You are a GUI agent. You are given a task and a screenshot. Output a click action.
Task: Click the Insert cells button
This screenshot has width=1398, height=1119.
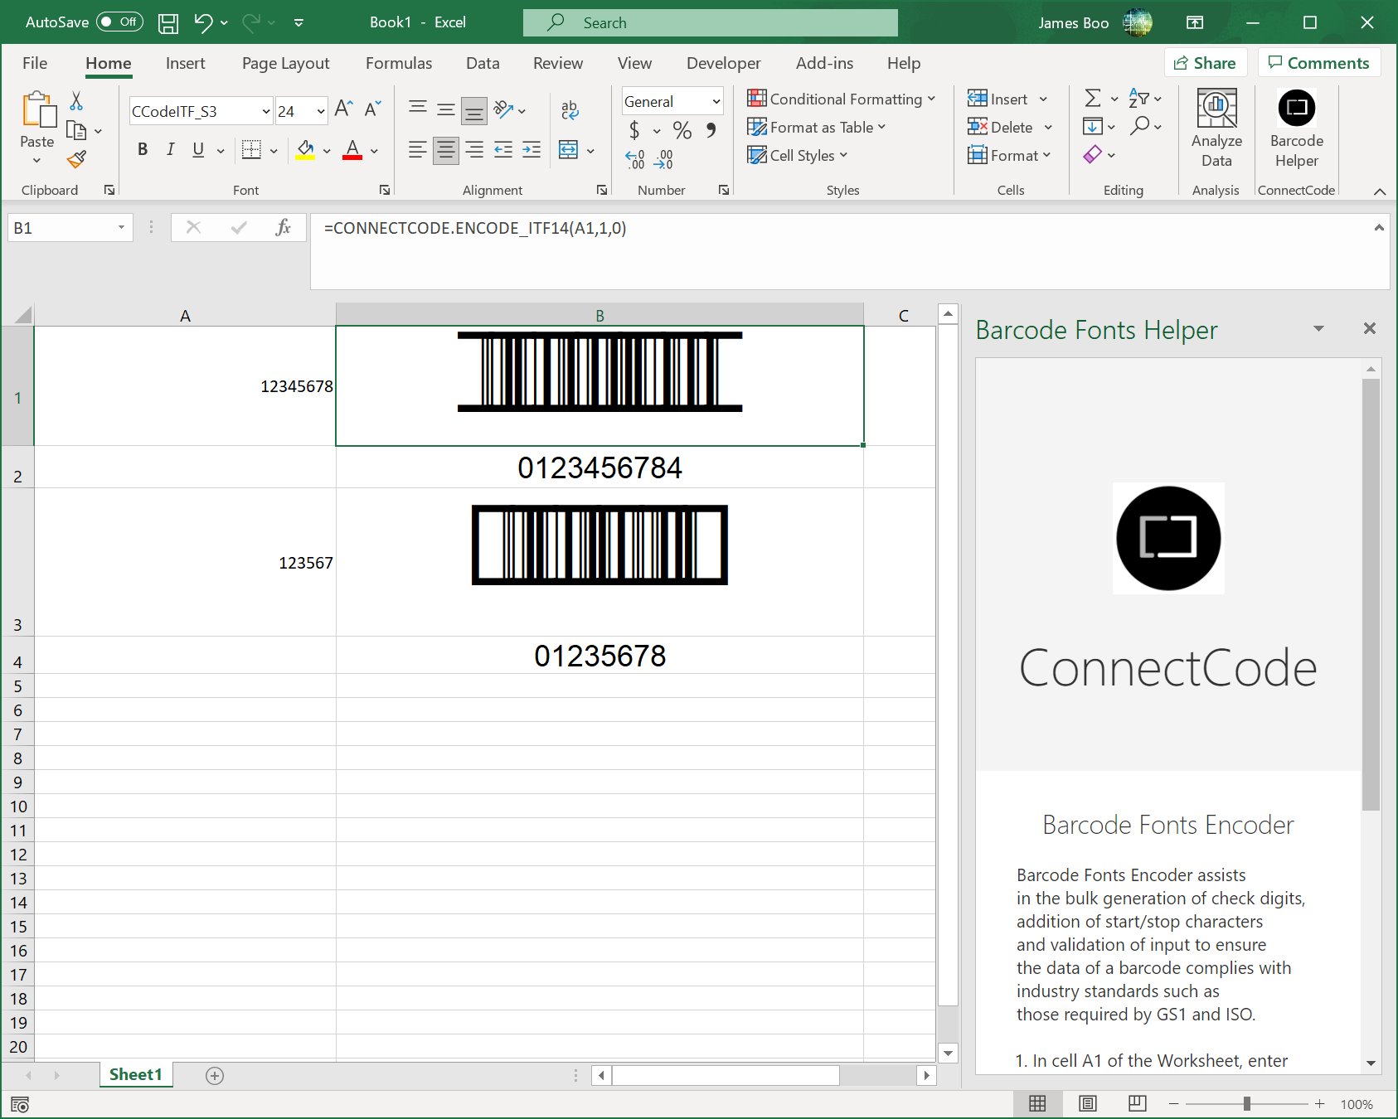tap(998, 99)
